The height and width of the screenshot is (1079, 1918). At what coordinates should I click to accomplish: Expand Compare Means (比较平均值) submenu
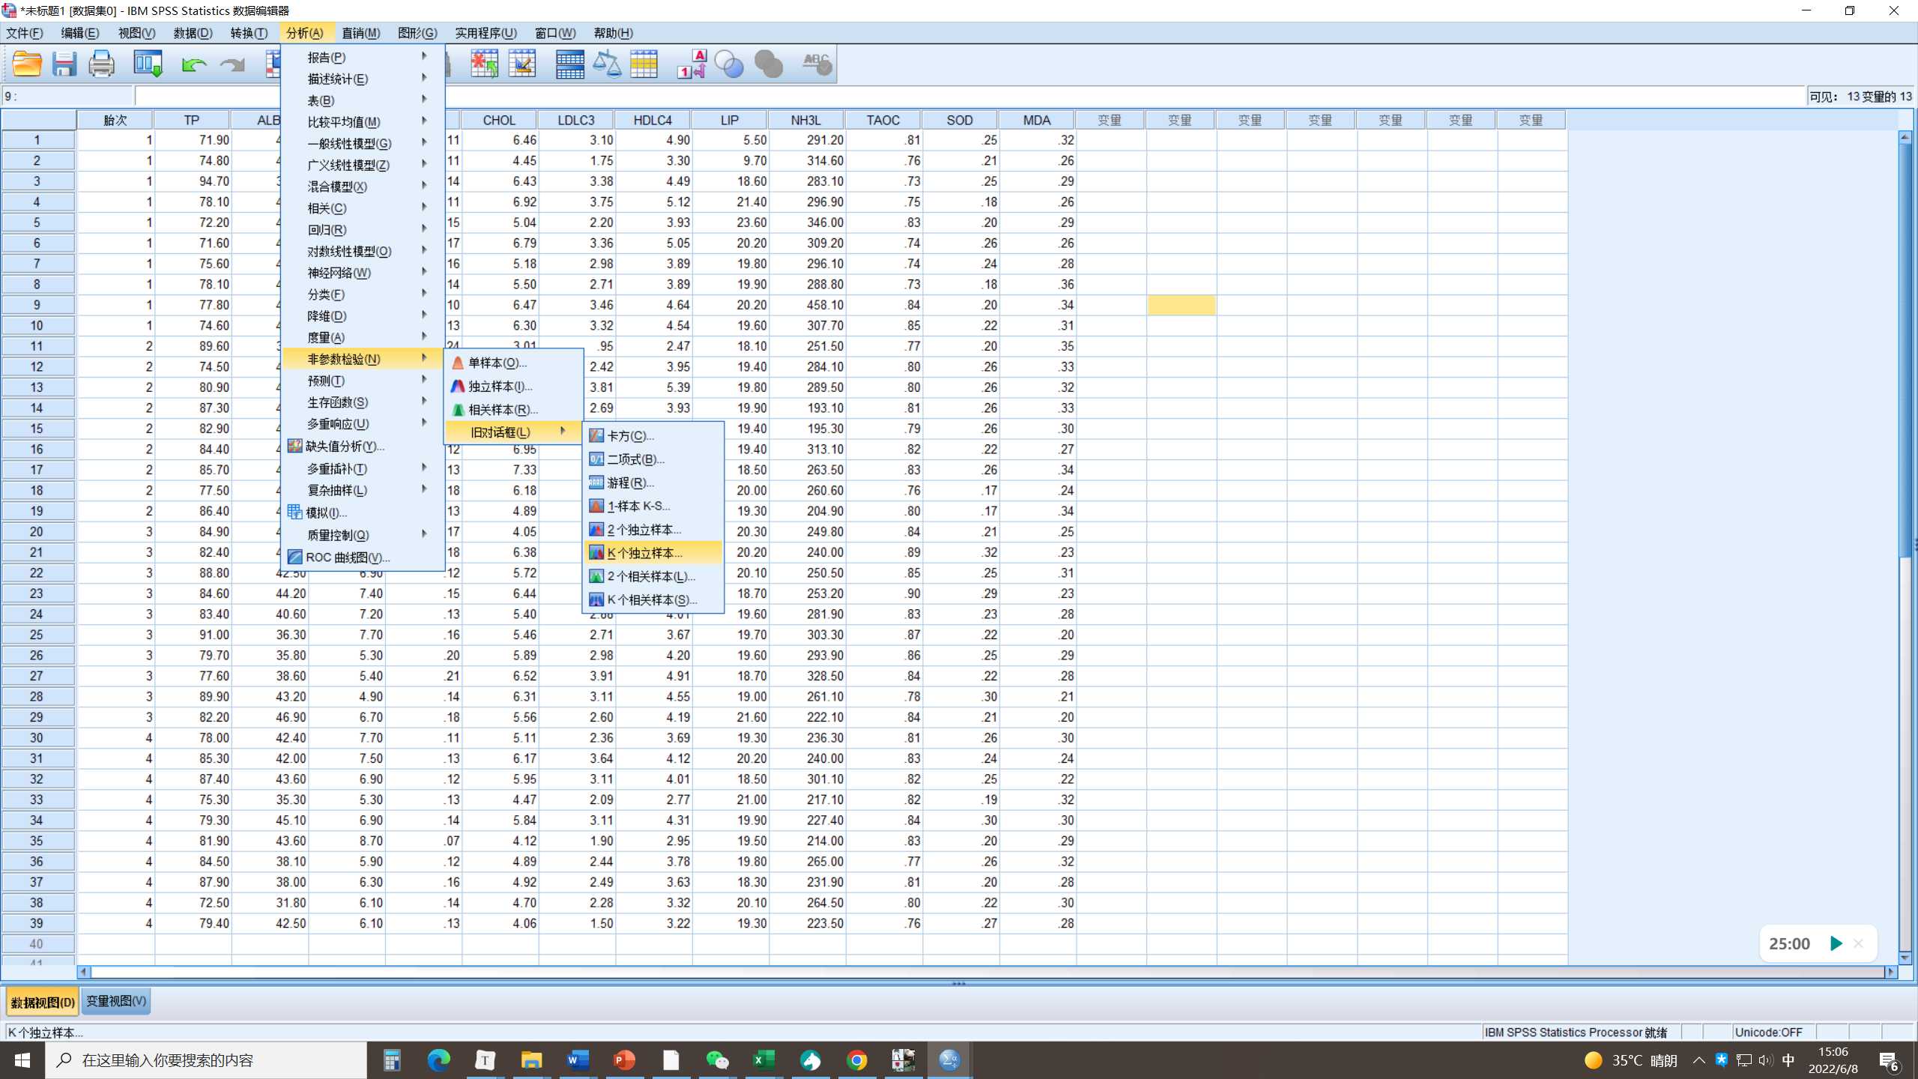point(363,121)
